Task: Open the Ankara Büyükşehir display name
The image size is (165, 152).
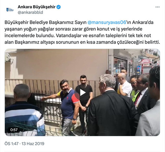Action: click(37, 7)
